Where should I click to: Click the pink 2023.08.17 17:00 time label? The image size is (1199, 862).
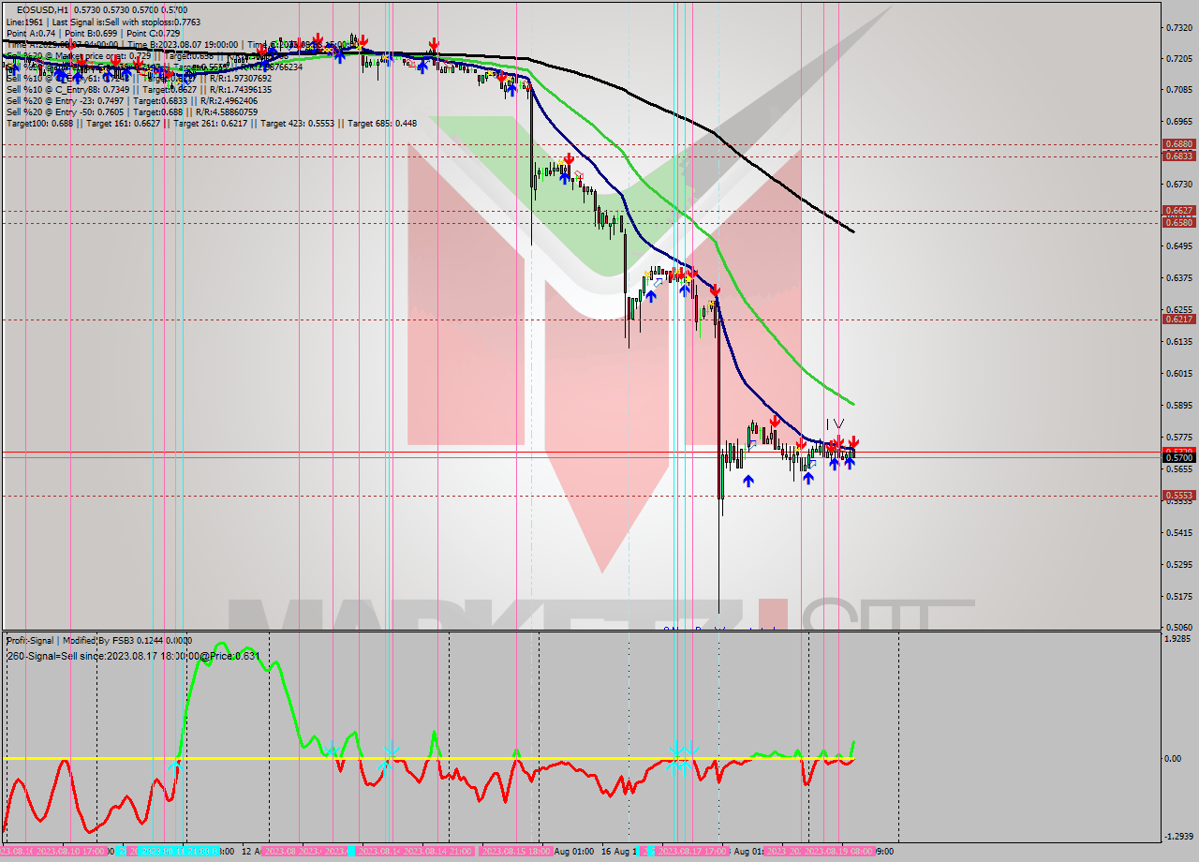(692, 852)
